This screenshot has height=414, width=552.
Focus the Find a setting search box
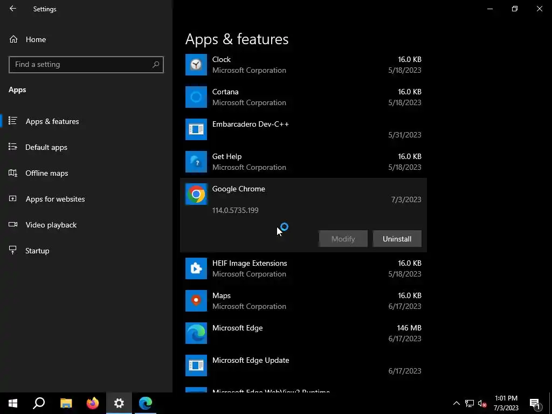click(x=86, y=65)
